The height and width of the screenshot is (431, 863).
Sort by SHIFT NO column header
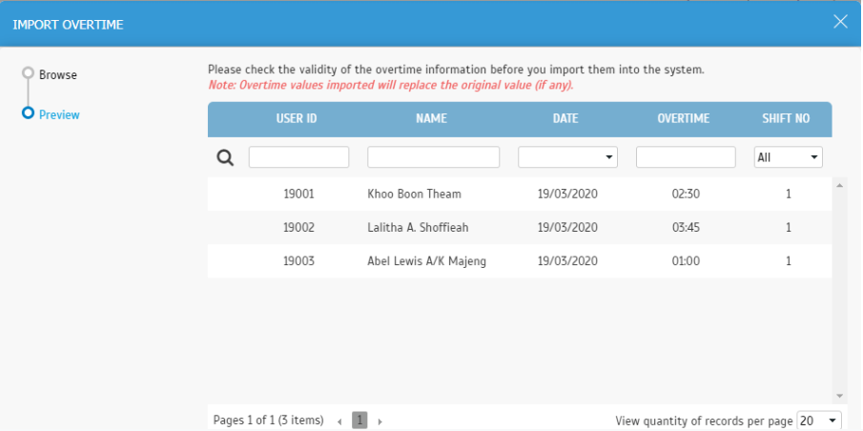click(x=786, y=118)
